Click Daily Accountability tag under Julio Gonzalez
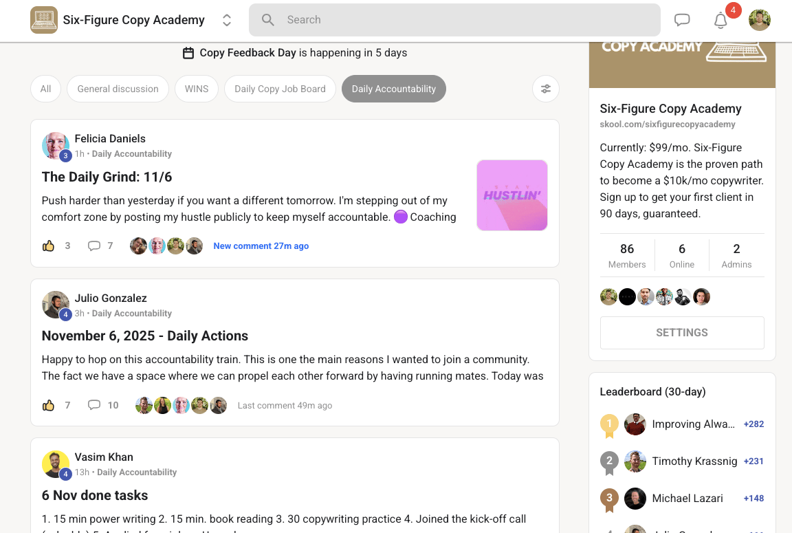The height and width of the screenshot is (533, 792). point(132,313)
